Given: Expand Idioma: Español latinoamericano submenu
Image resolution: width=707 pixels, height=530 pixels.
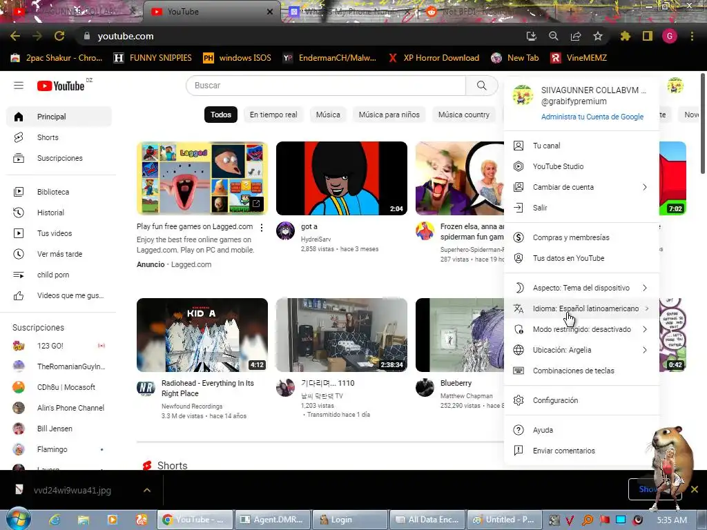Looking at the screenshot, I should (x=581, y=308).
